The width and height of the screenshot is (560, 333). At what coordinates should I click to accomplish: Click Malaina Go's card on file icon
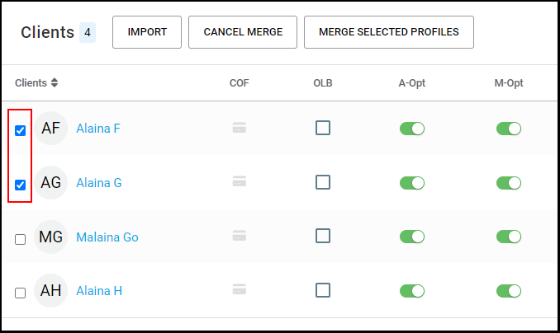tap(239, 236)
